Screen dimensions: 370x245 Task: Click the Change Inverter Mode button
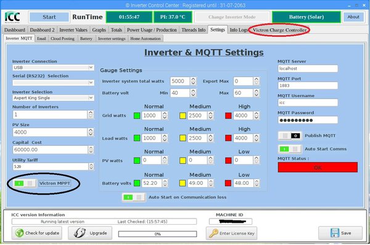pos(232,17)
